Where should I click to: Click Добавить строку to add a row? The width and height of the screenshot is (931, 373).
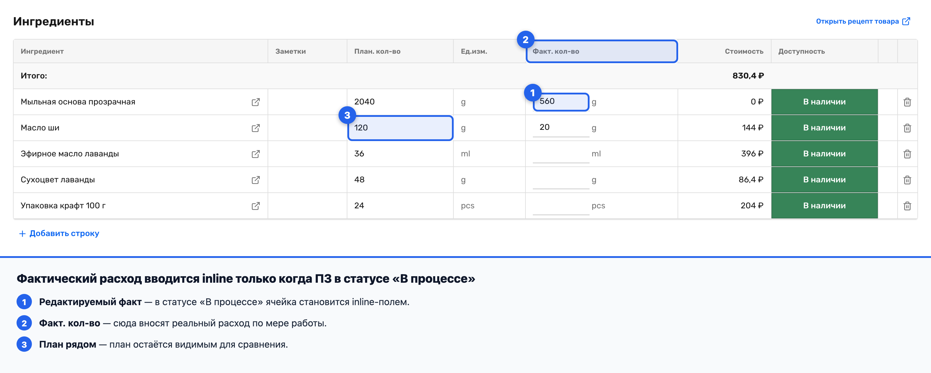(59, 233)
